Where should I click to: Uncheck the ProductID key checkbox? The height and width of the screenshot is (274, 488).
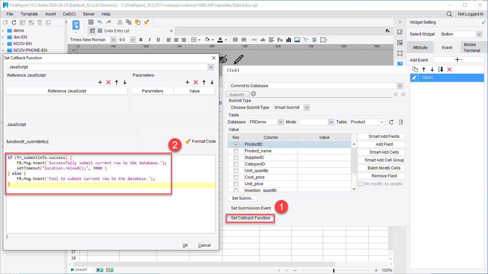(x=236, y=144)
